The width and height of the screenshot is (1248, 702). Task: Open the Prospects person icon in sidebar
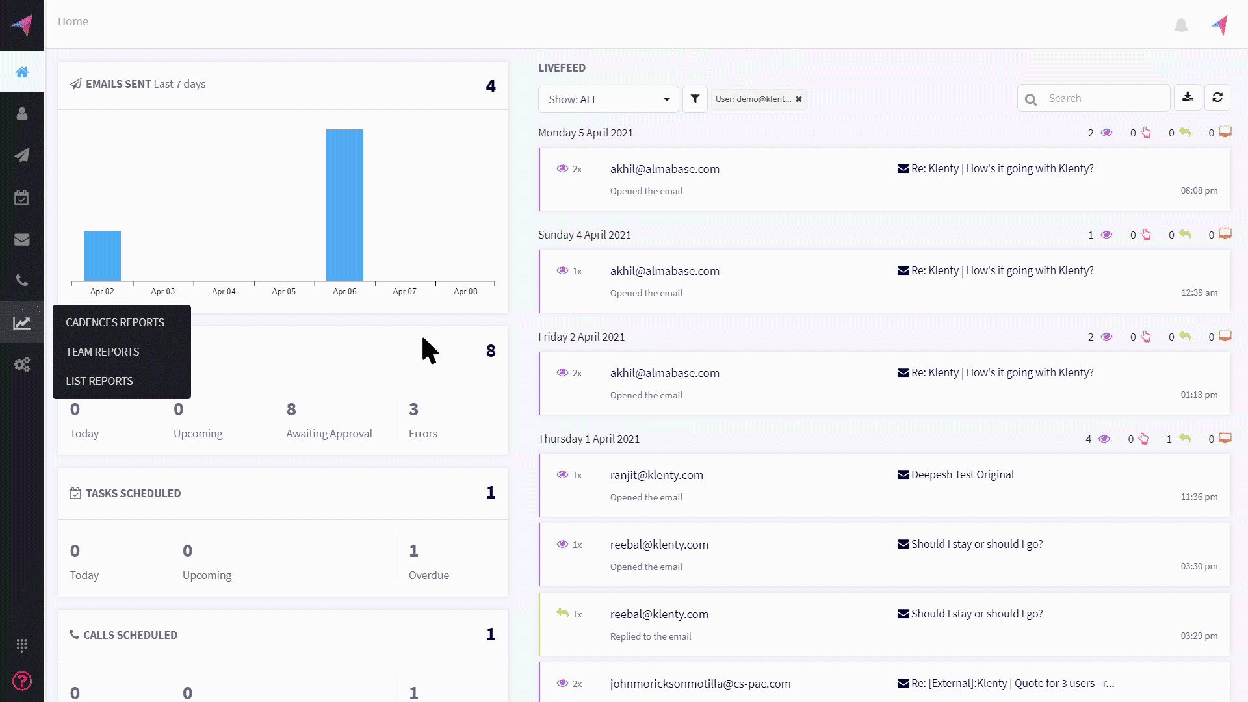click(22, 114)
